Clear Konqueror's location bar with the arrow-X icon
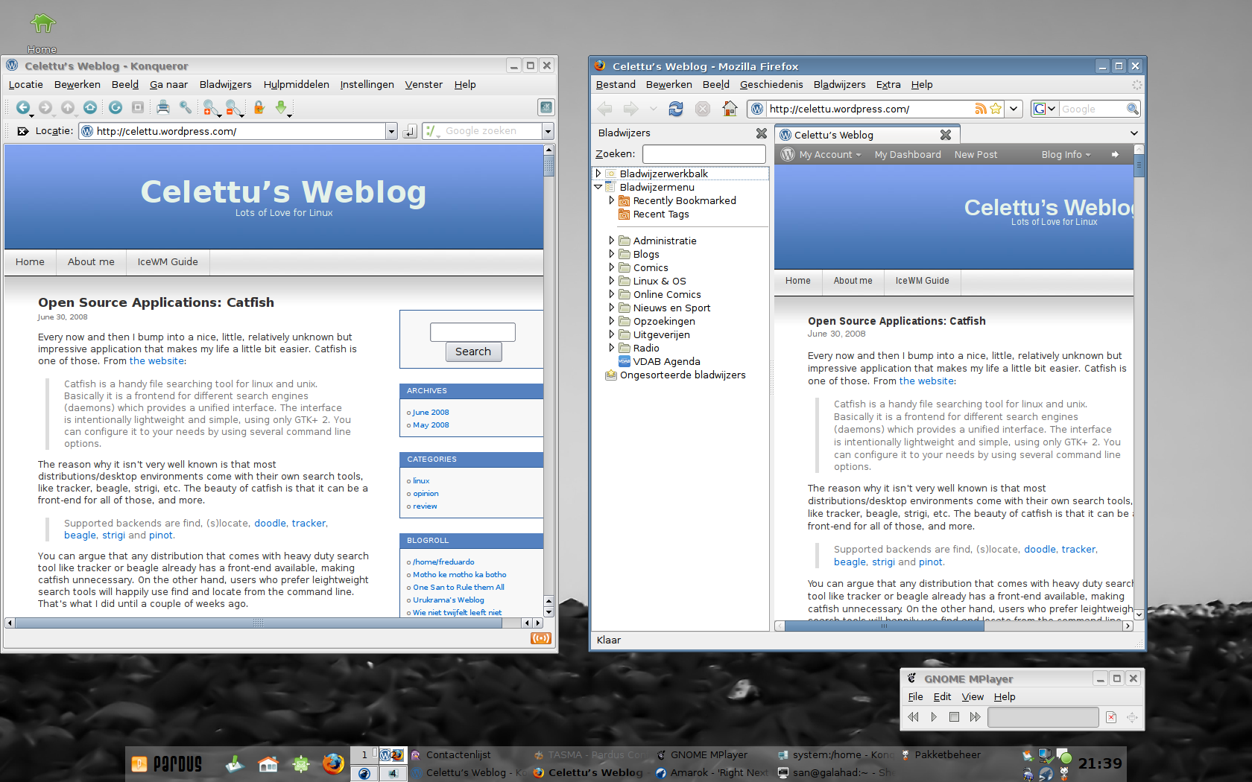The image size is (1252, 782). [23, 131]
